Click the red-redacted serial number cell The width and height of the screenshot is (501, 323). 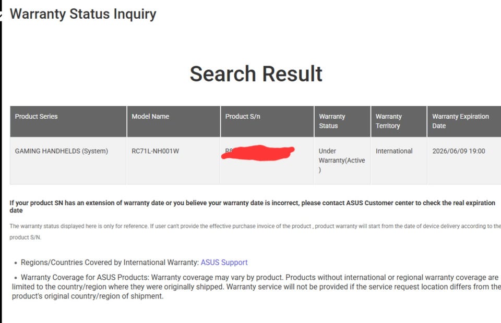tap(259, 153)
